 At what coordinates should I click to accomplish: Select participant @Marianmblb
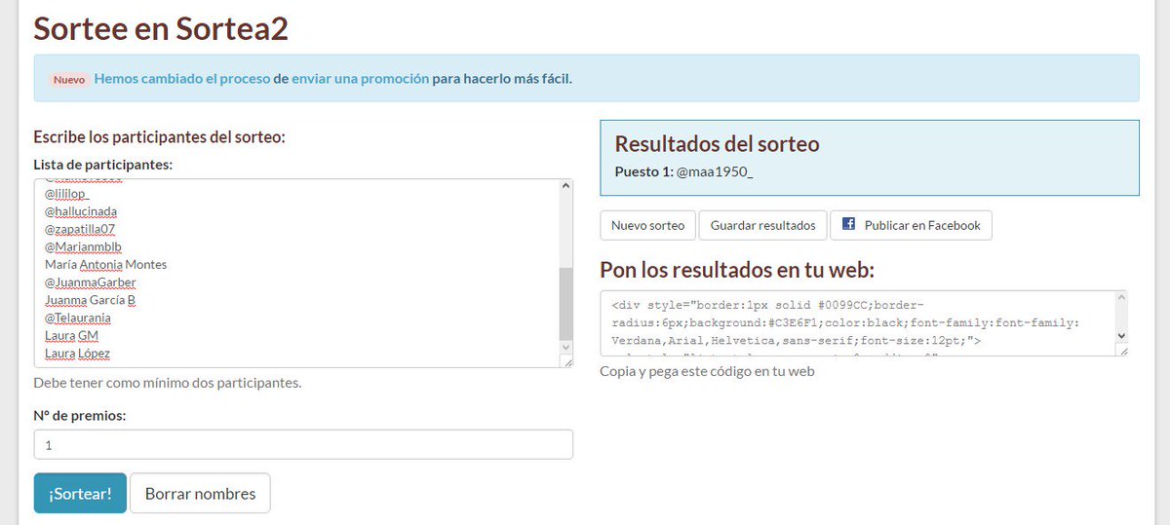pos(83,246)
